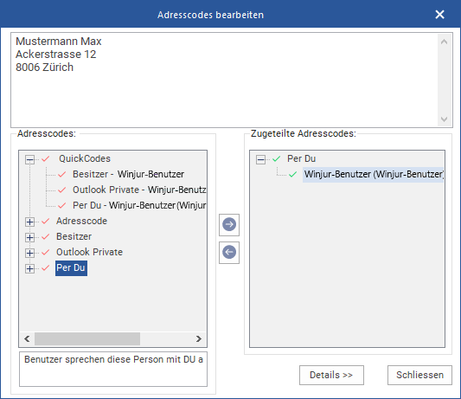Click green checkmark beside assigned Per Du

[x=277, y=159]
